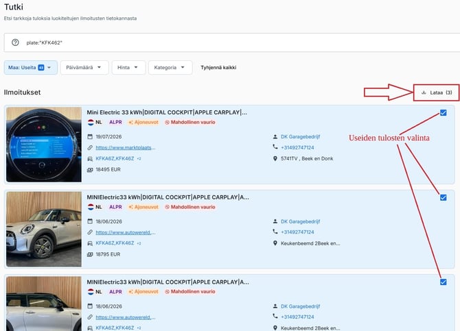460x331 pixels.
Task: Click plates KFKA6Z,KFK46Z in second listing
Action: 115,243
